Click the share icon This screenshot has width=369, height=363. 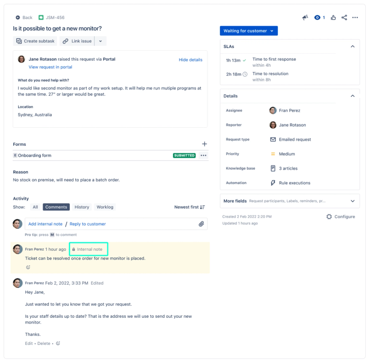click(344, 17)
